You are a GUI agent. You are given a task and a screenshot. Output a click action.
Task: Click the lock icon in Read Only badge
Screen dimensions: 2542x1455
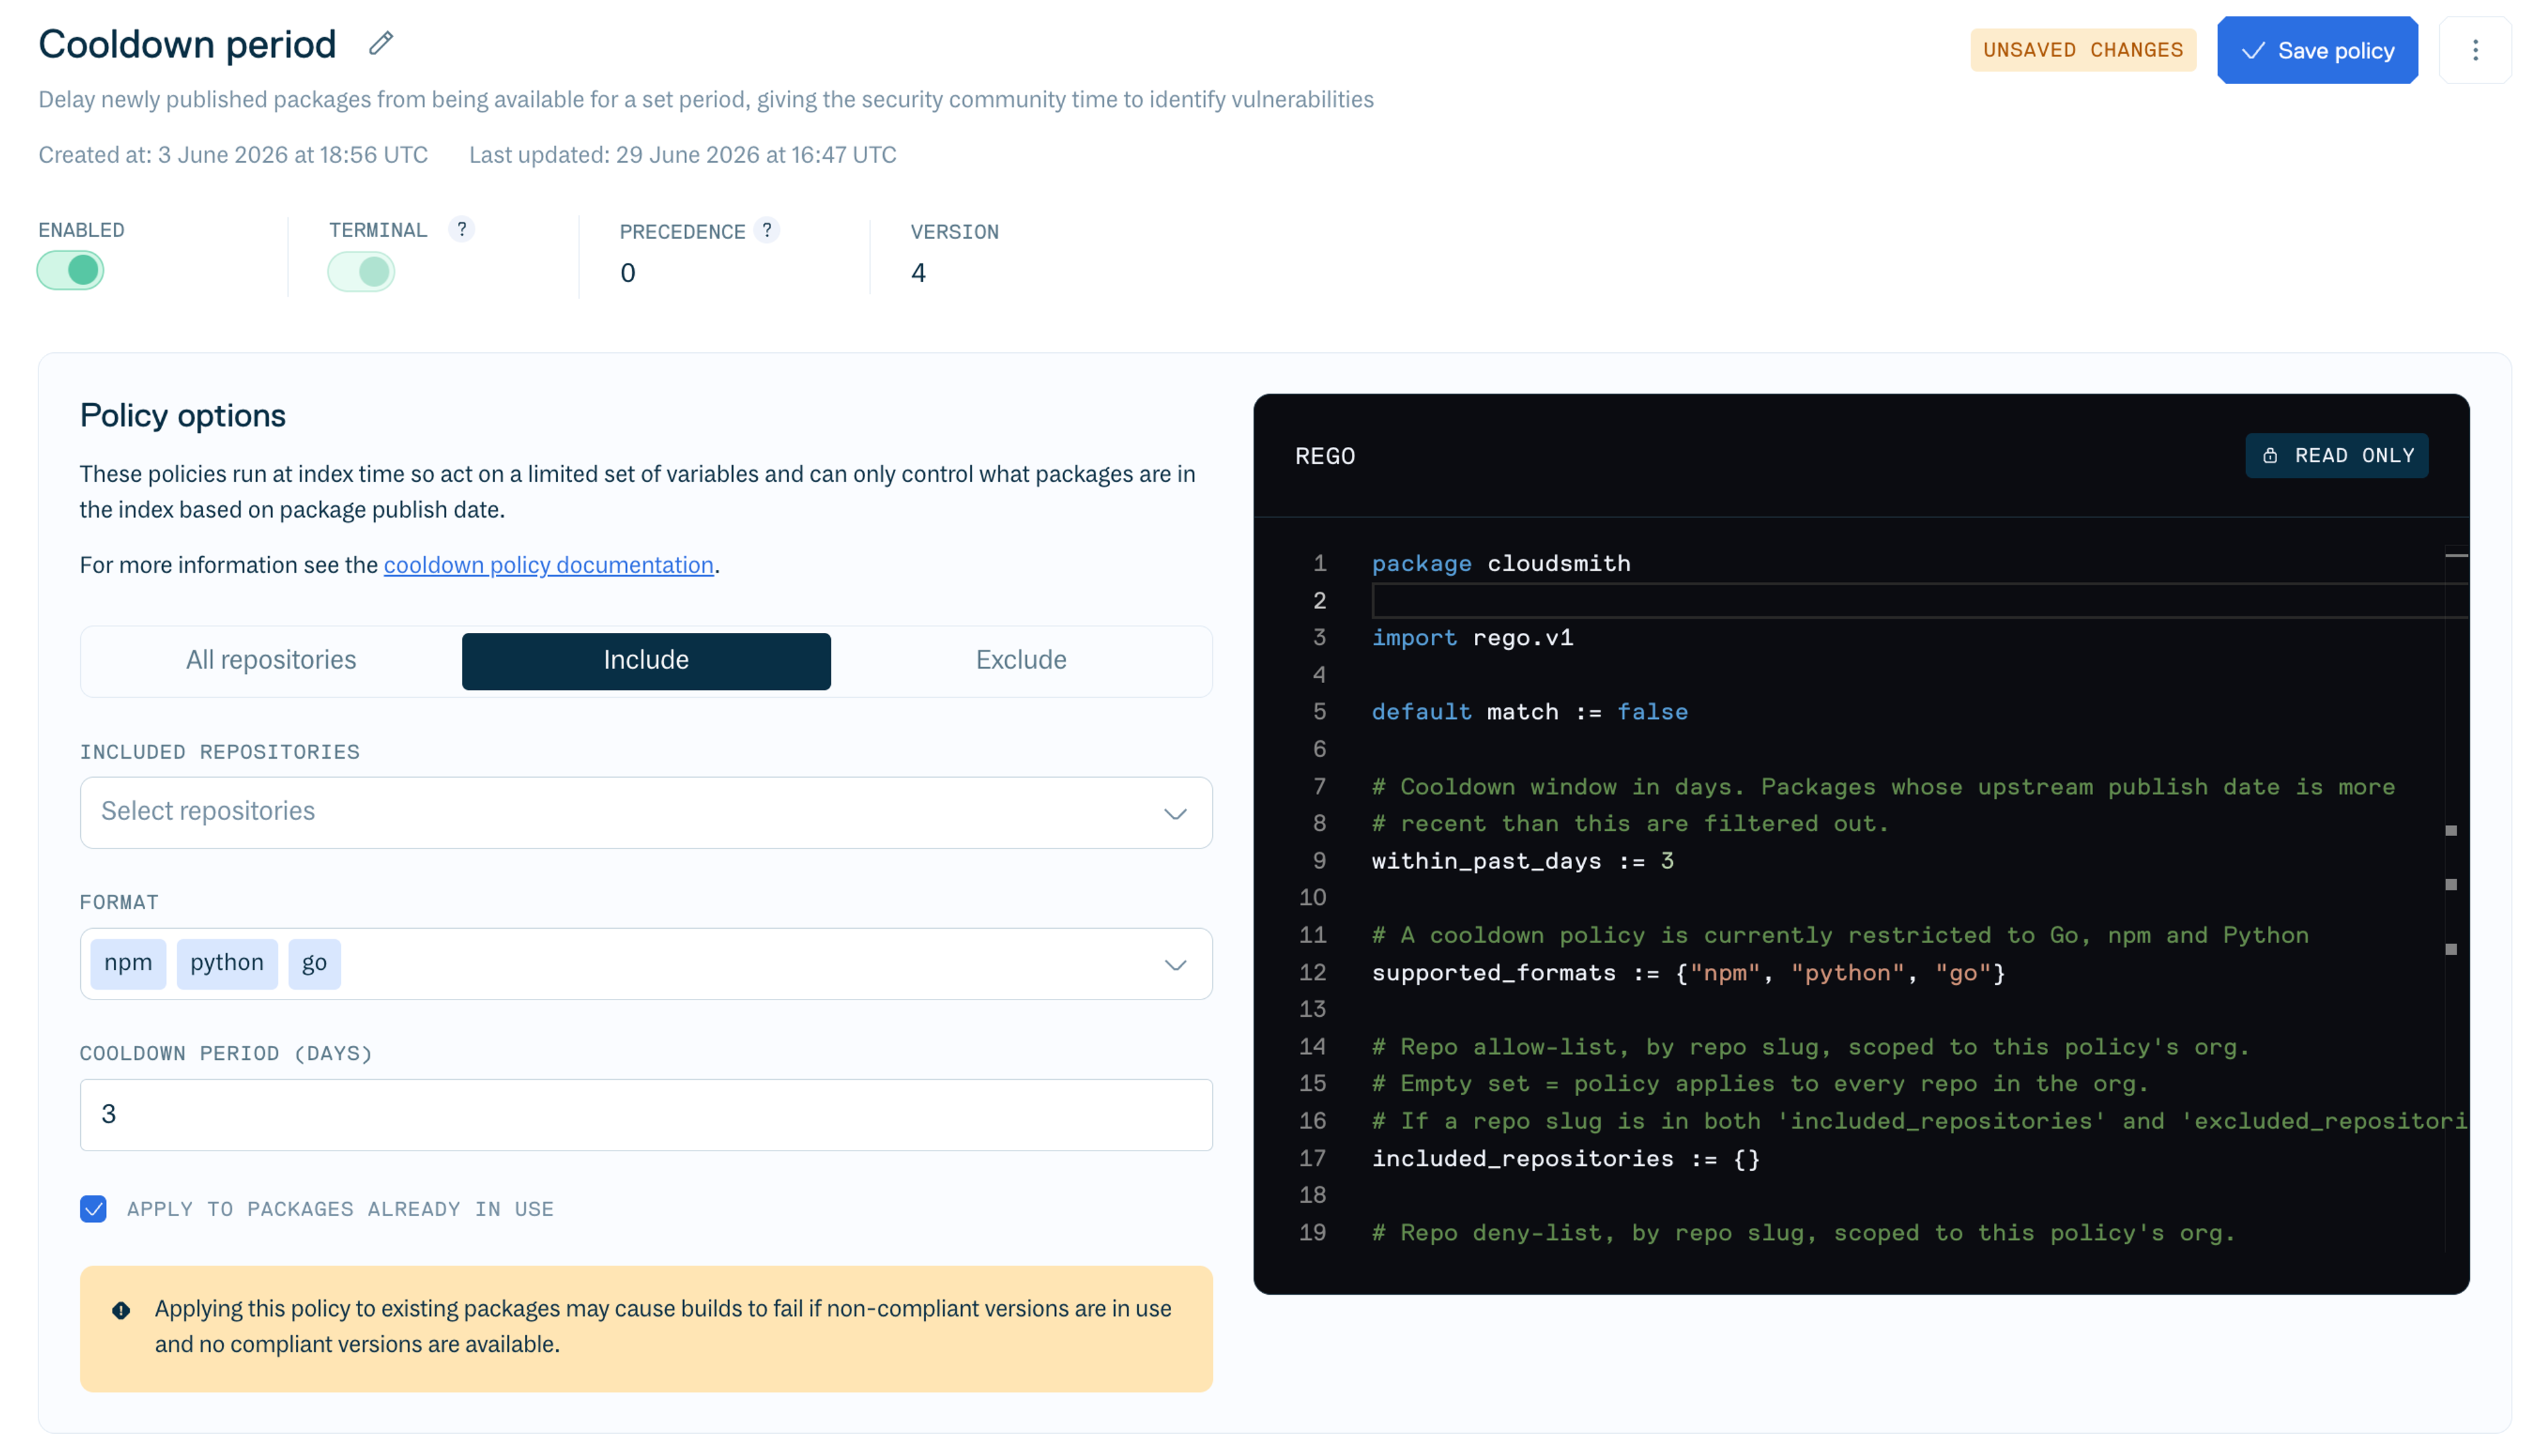coord(2269,455)
